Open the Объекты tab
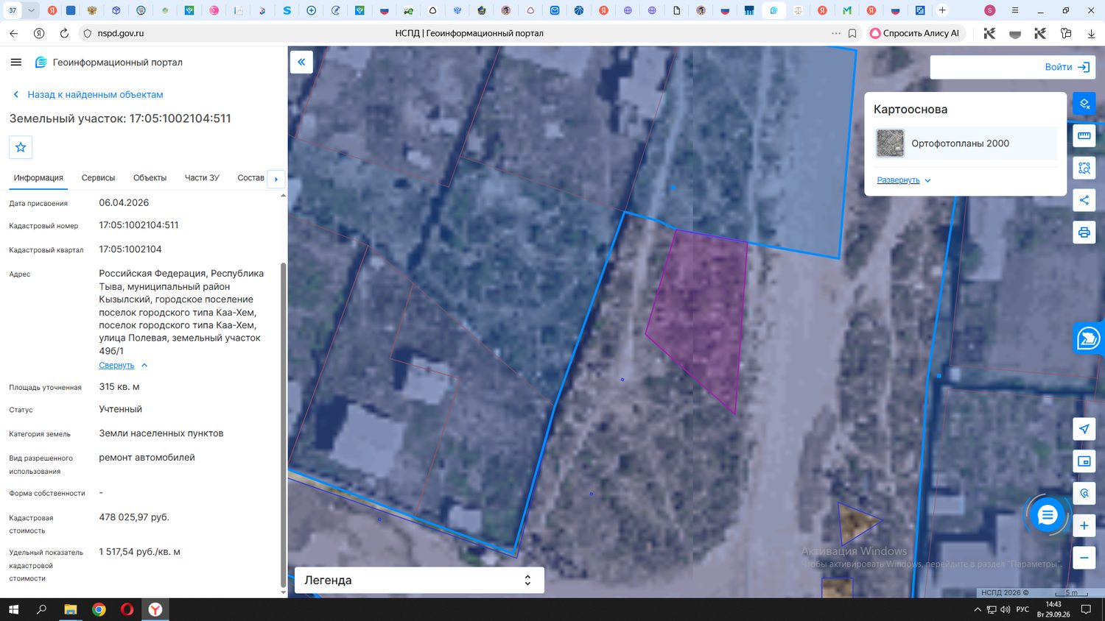Screen dimensions: 1105x621 tap(150, 178)
